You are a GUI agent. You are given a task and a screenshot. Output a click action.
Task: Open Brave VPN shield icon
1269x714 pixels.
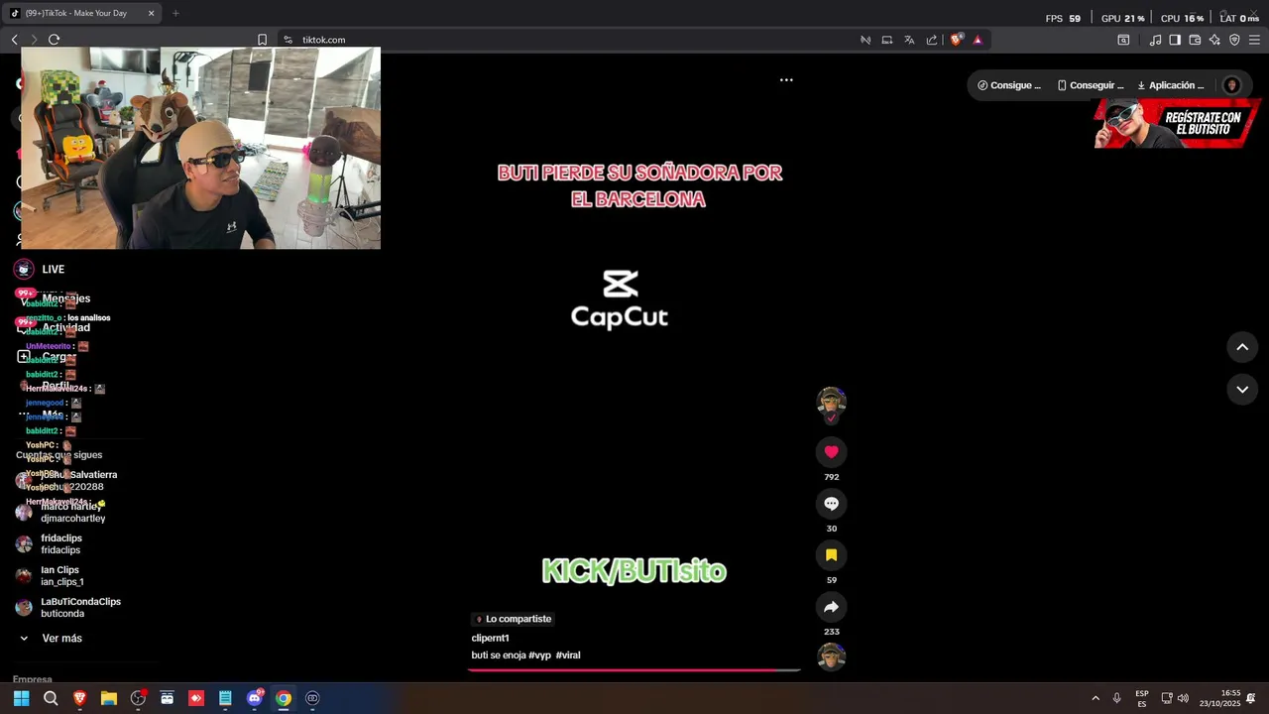click(x=1234, y=40)
